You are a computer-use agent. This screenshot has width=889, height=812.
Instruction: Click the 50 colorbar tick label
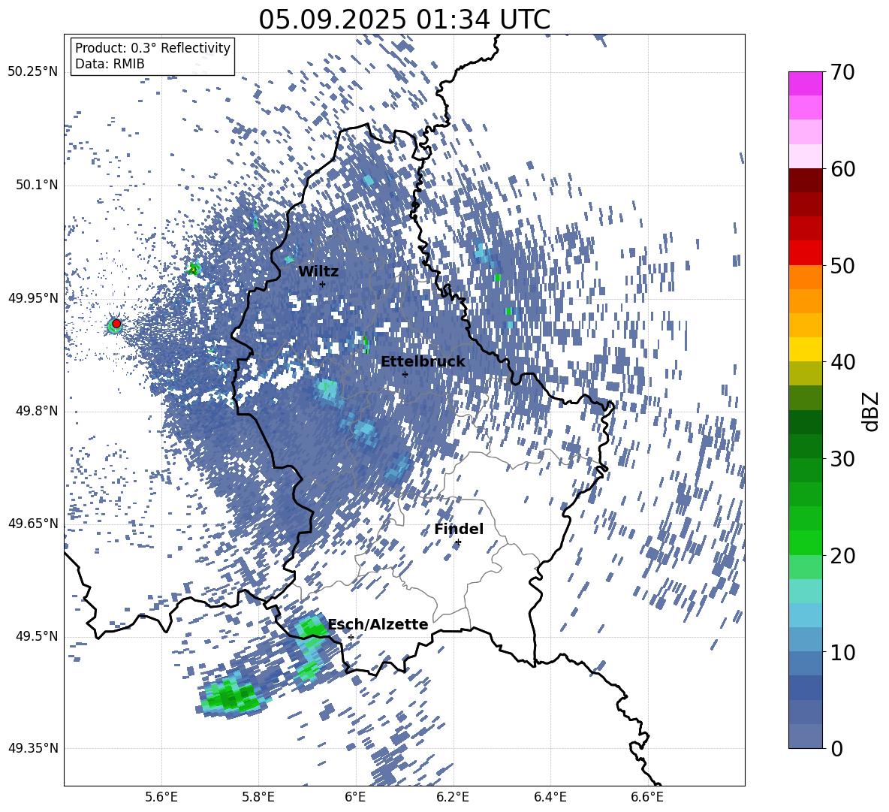pyautogui.click(x=842, y=265)
